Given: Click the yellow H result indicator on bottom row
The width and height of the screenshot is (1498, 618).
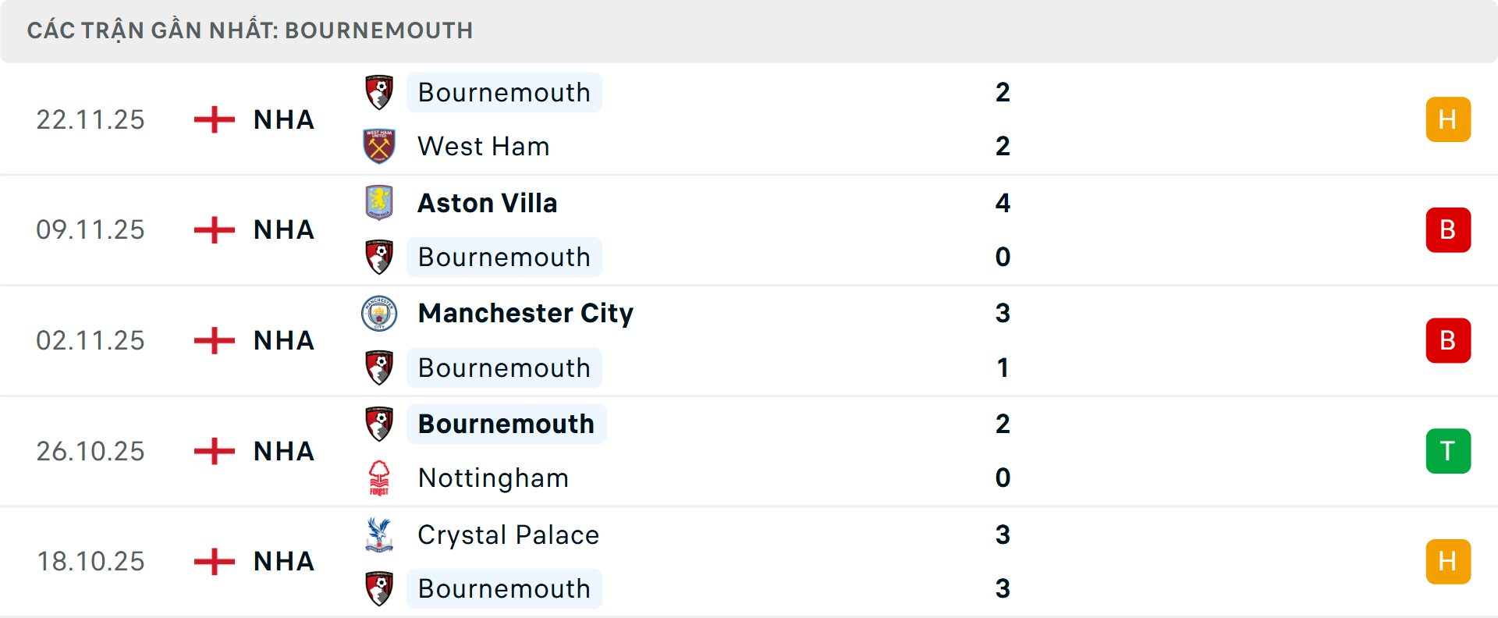Looking at the screenshot, I should pos(1448,560).
